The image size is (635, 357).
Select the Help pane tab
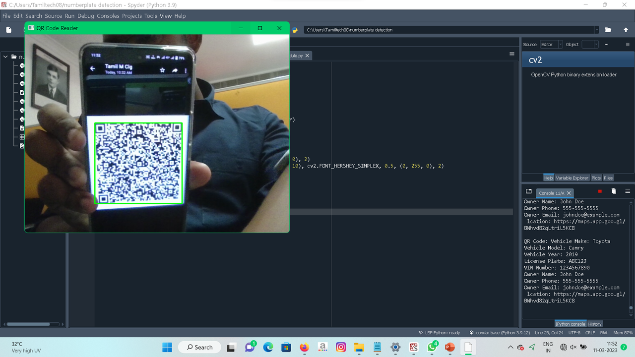tap(548, 178)
